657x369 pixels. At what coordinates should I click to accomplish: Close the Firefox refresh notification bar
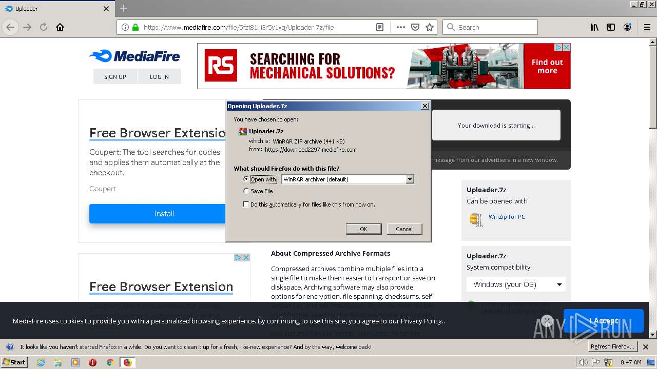[x=646, y=347]
